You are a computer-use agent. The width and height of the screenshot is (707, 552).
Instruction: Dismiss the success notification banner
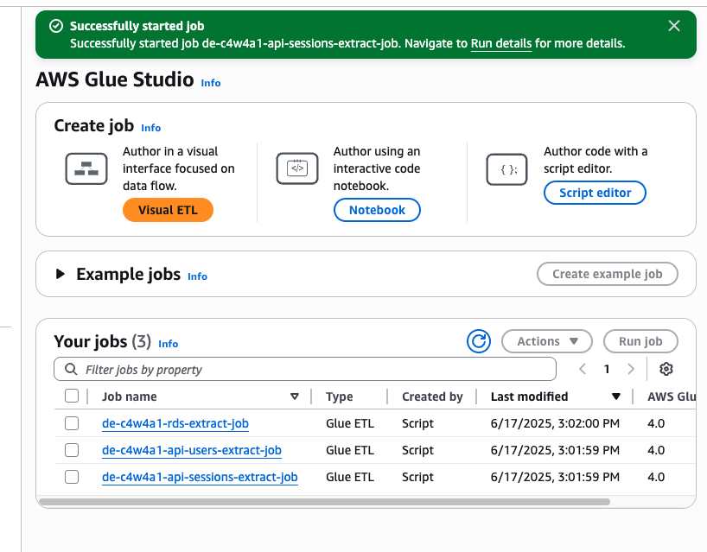tap(674, 26)
